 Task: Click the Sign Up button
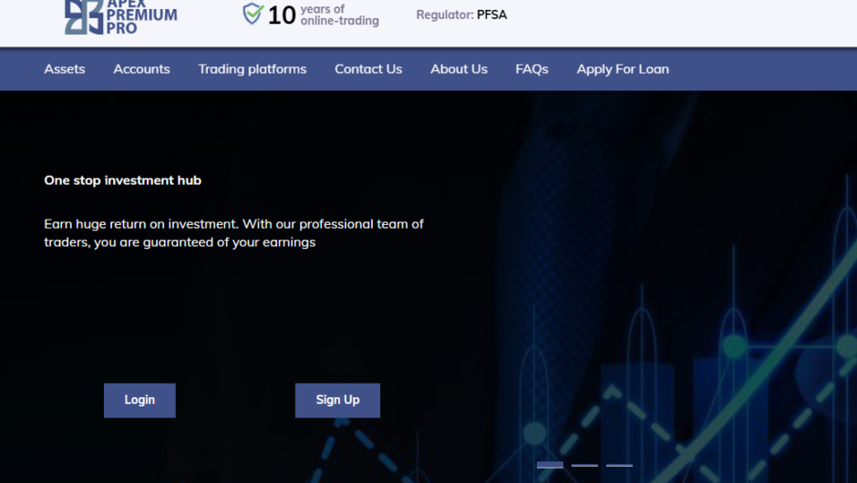[x=337, y=400]
